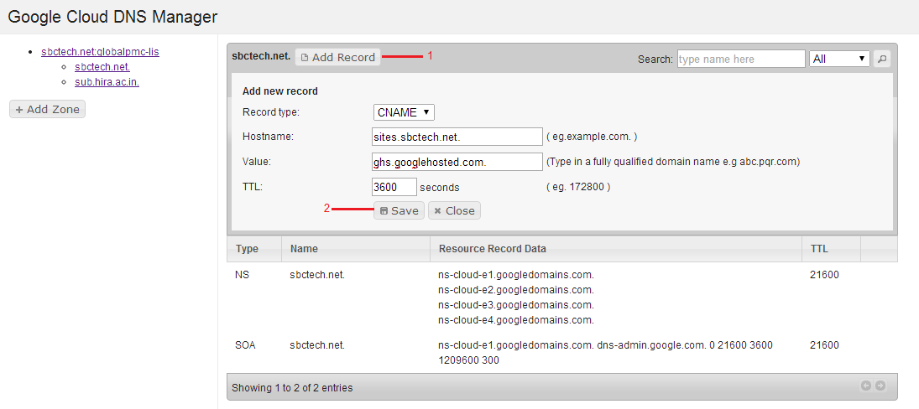Sort by Resource Record Data column header
Screen dimensions: 919x409
(x=616, y=249)
